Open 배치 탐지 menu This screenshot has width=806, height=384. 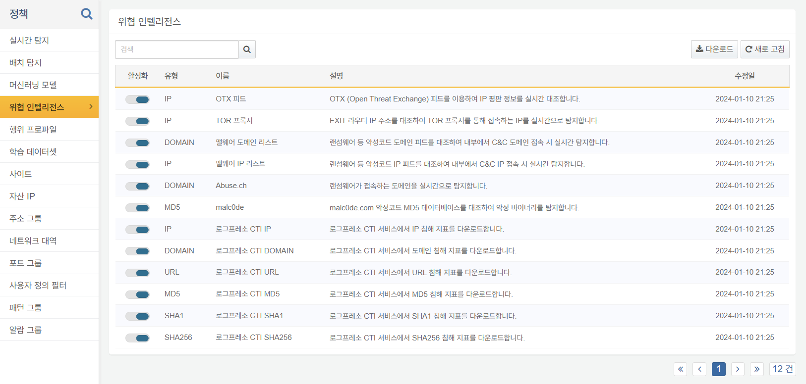(49, 62)
